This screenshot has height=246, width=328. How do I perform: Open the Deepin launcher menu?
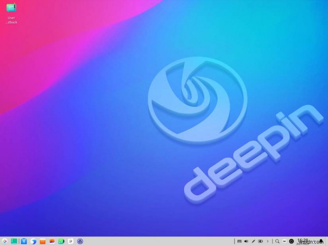(5, 241)
